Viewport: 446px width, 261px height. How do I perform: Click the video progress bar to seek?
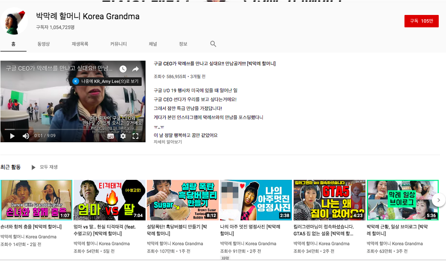(x=73, y=129)
